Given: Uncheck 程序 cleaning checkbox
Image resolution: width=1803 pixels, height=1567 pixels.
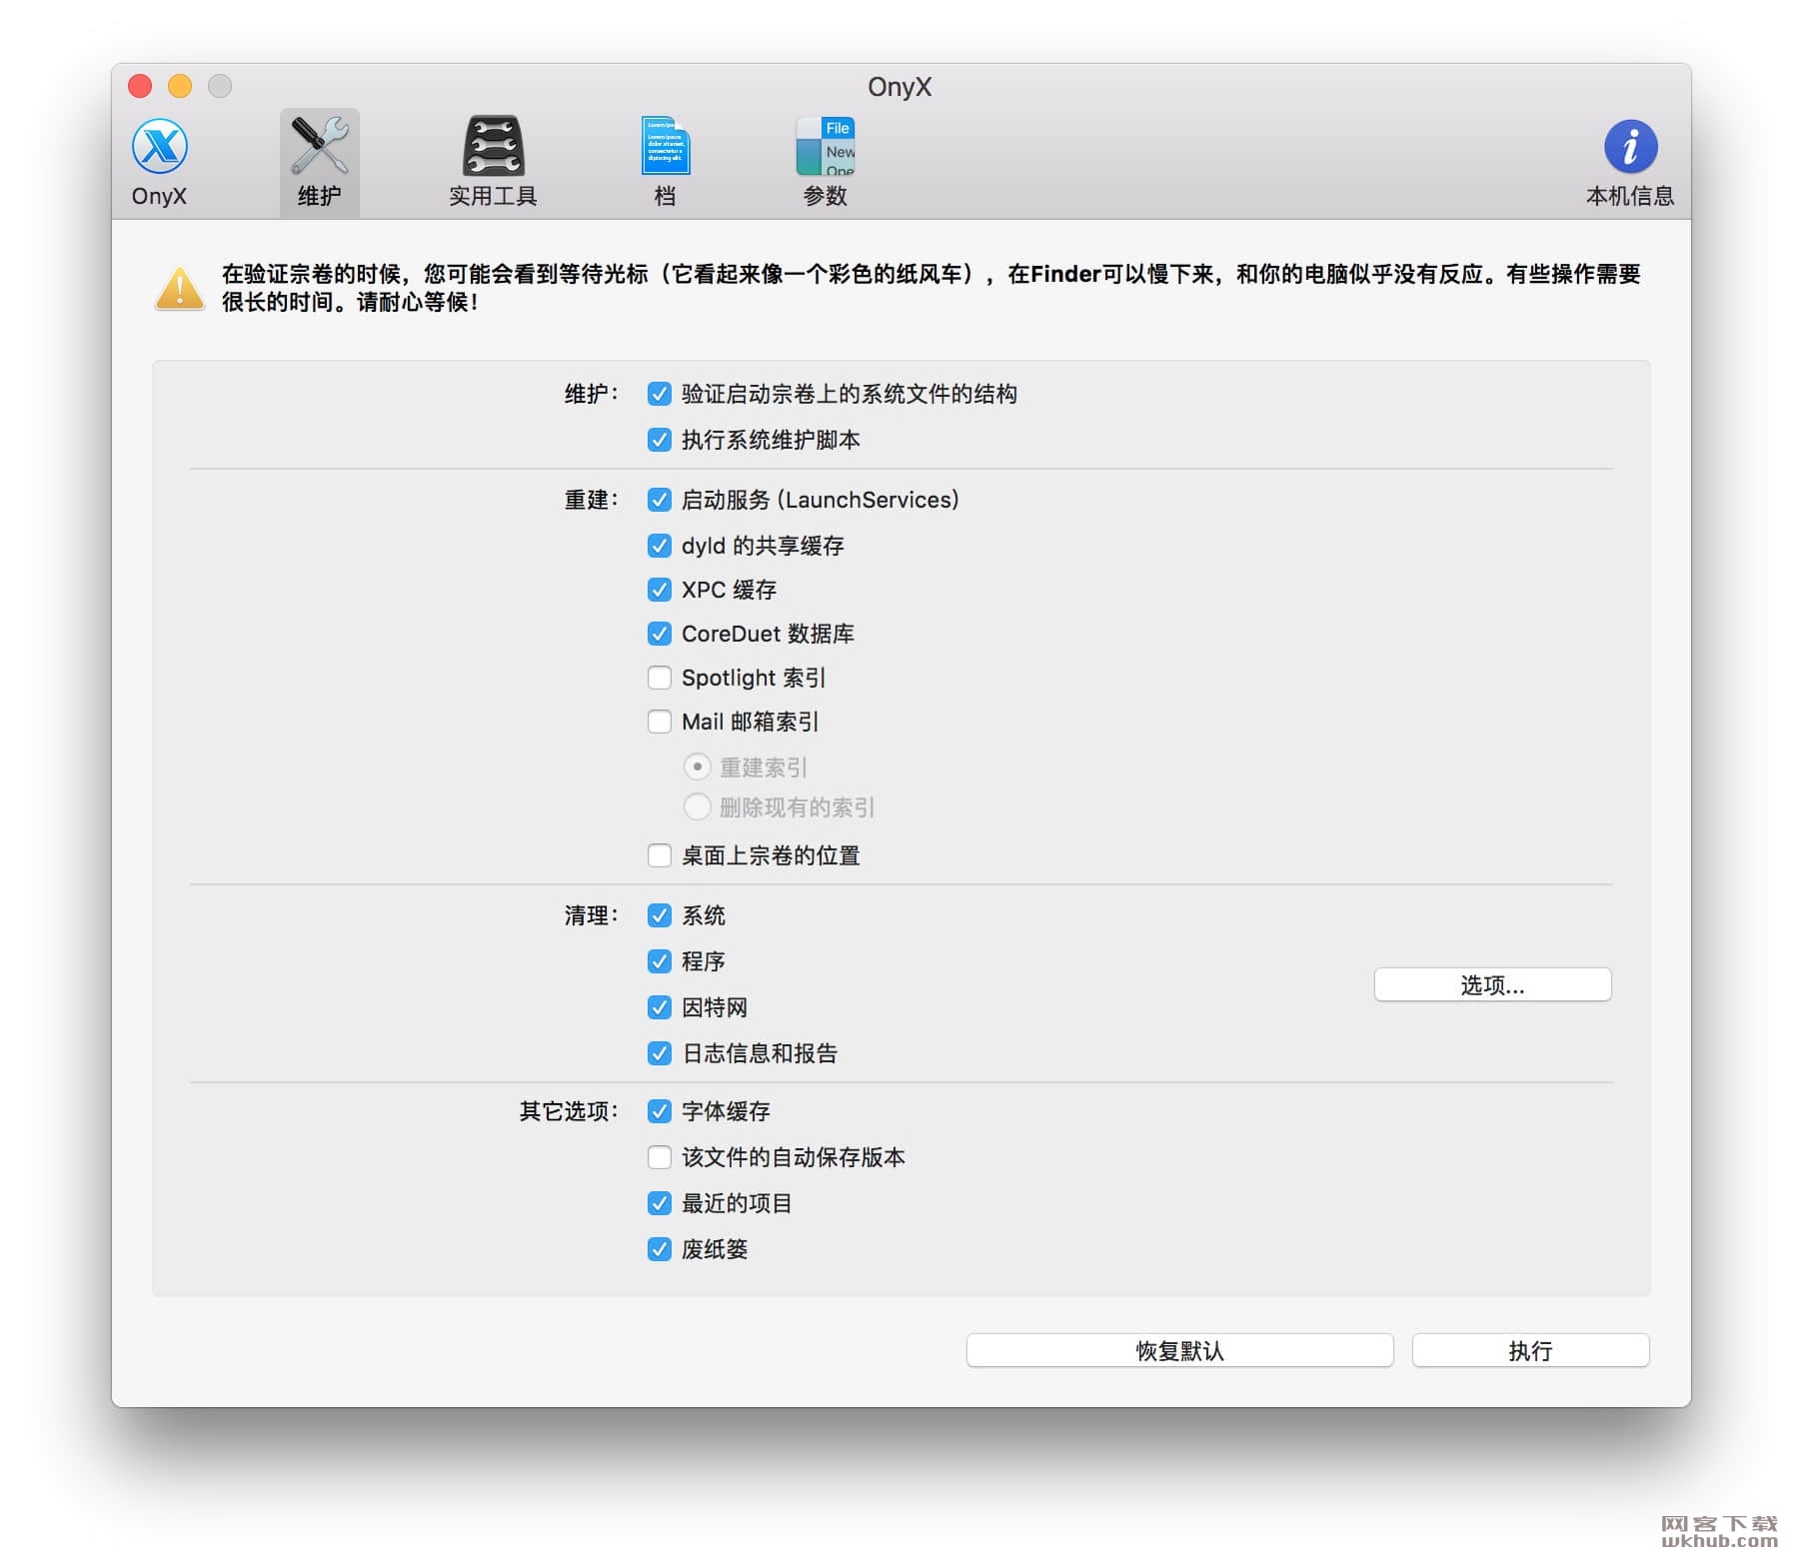Looking at the screenshot, I should tap(660, 961).
